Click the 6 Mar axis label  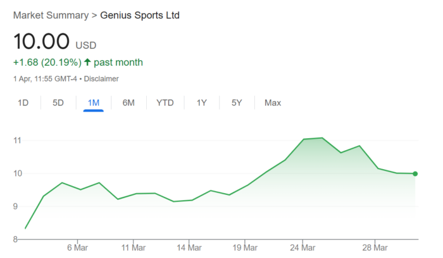(x=77, y=247)
